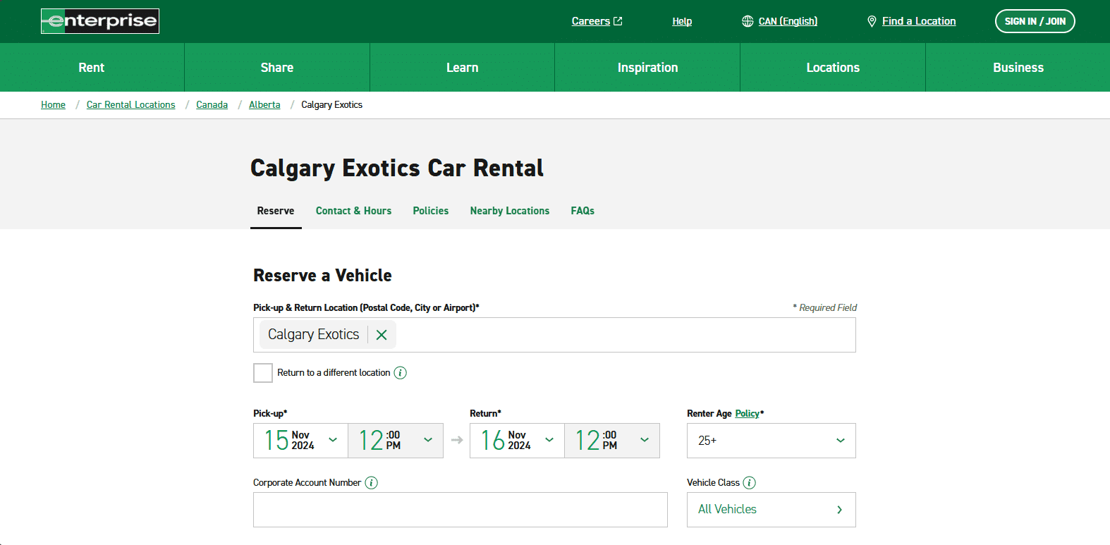Open the return time dropdown

tap(612, 441)
